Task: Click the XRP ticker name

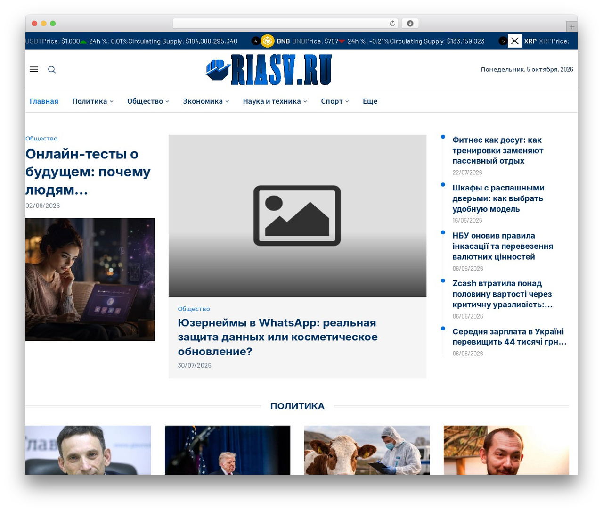Action: click(x=530, y=41)
